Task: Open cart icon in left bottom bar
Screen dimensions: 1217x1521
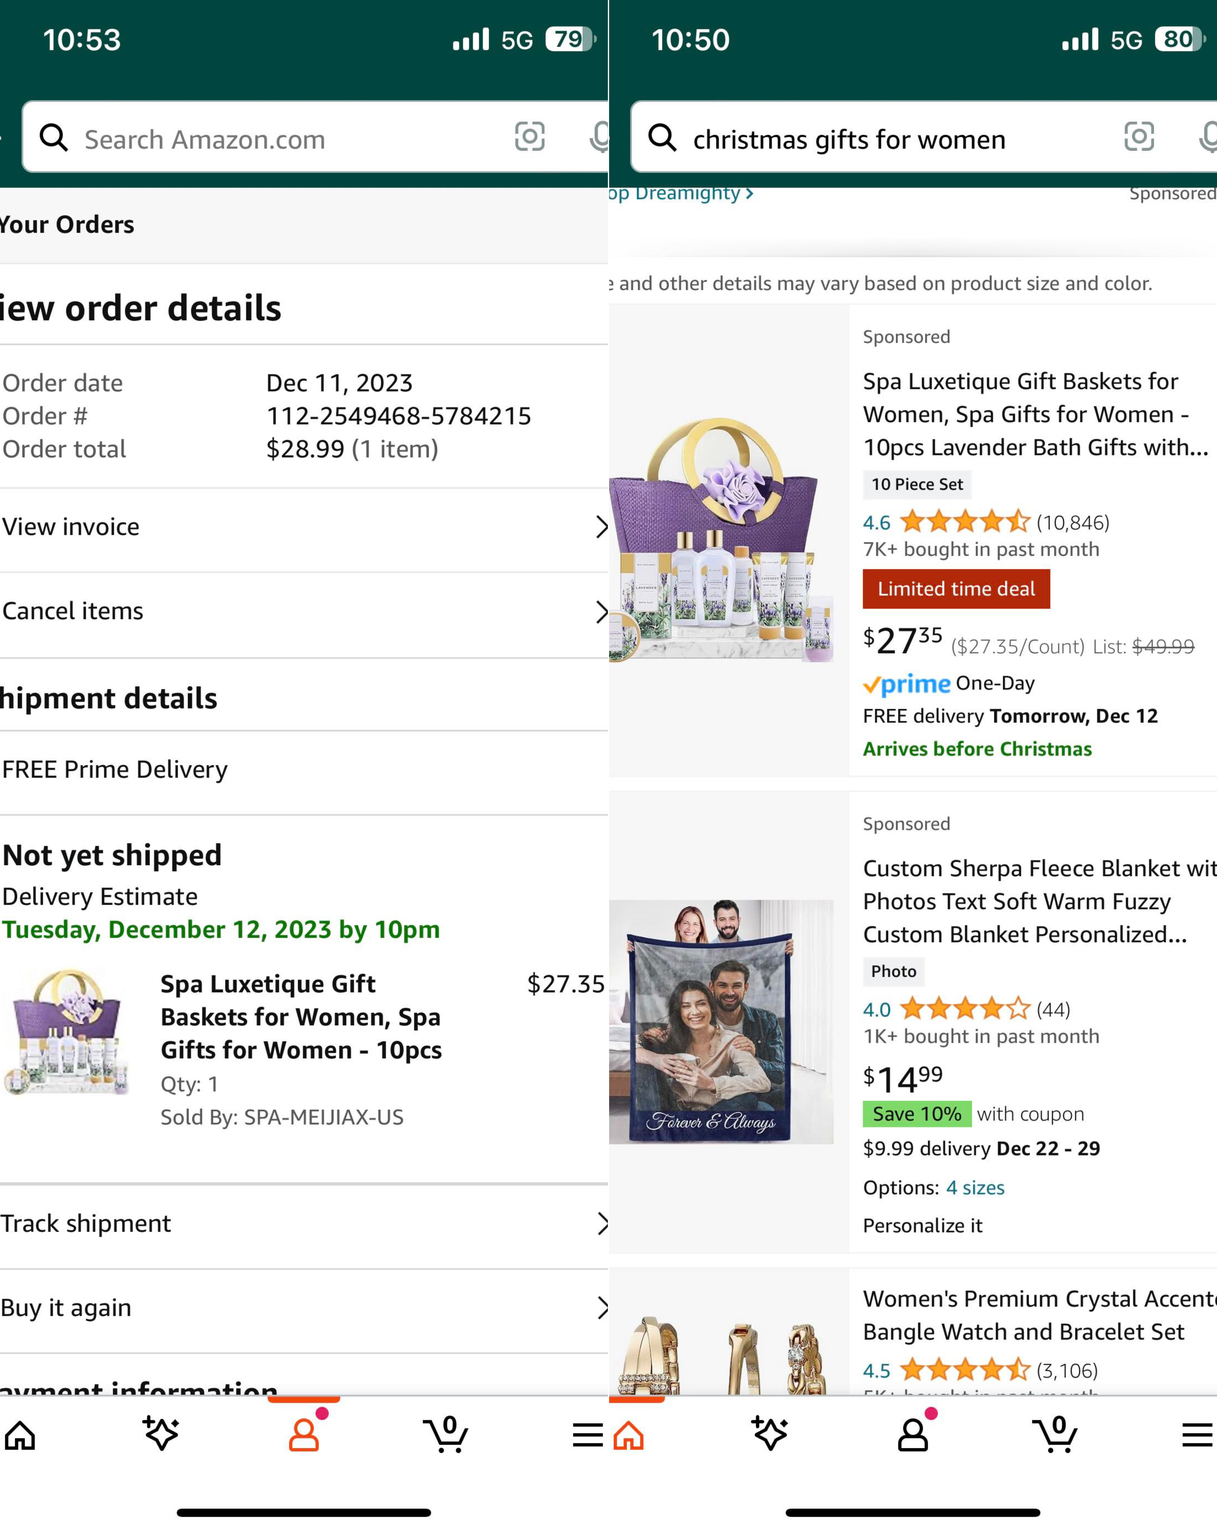Action: pyautogui.click(x=446, y=1434)
